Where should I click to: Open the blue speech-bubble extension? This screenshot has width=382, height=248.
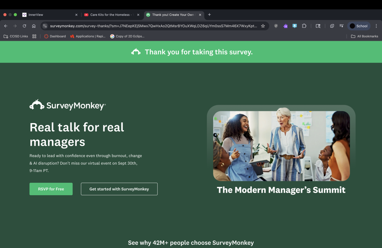click(x=295, y=26)
